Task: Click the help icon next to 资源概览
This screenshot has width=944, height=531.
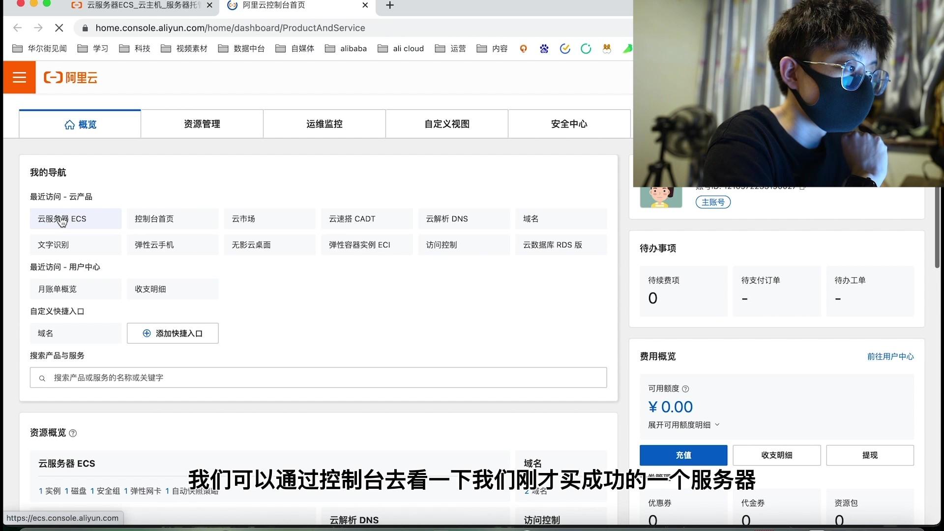Action: [73, 433]
